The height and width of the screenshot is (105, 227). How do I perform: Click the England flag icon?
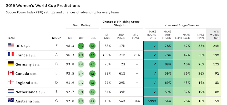(11, 82)
